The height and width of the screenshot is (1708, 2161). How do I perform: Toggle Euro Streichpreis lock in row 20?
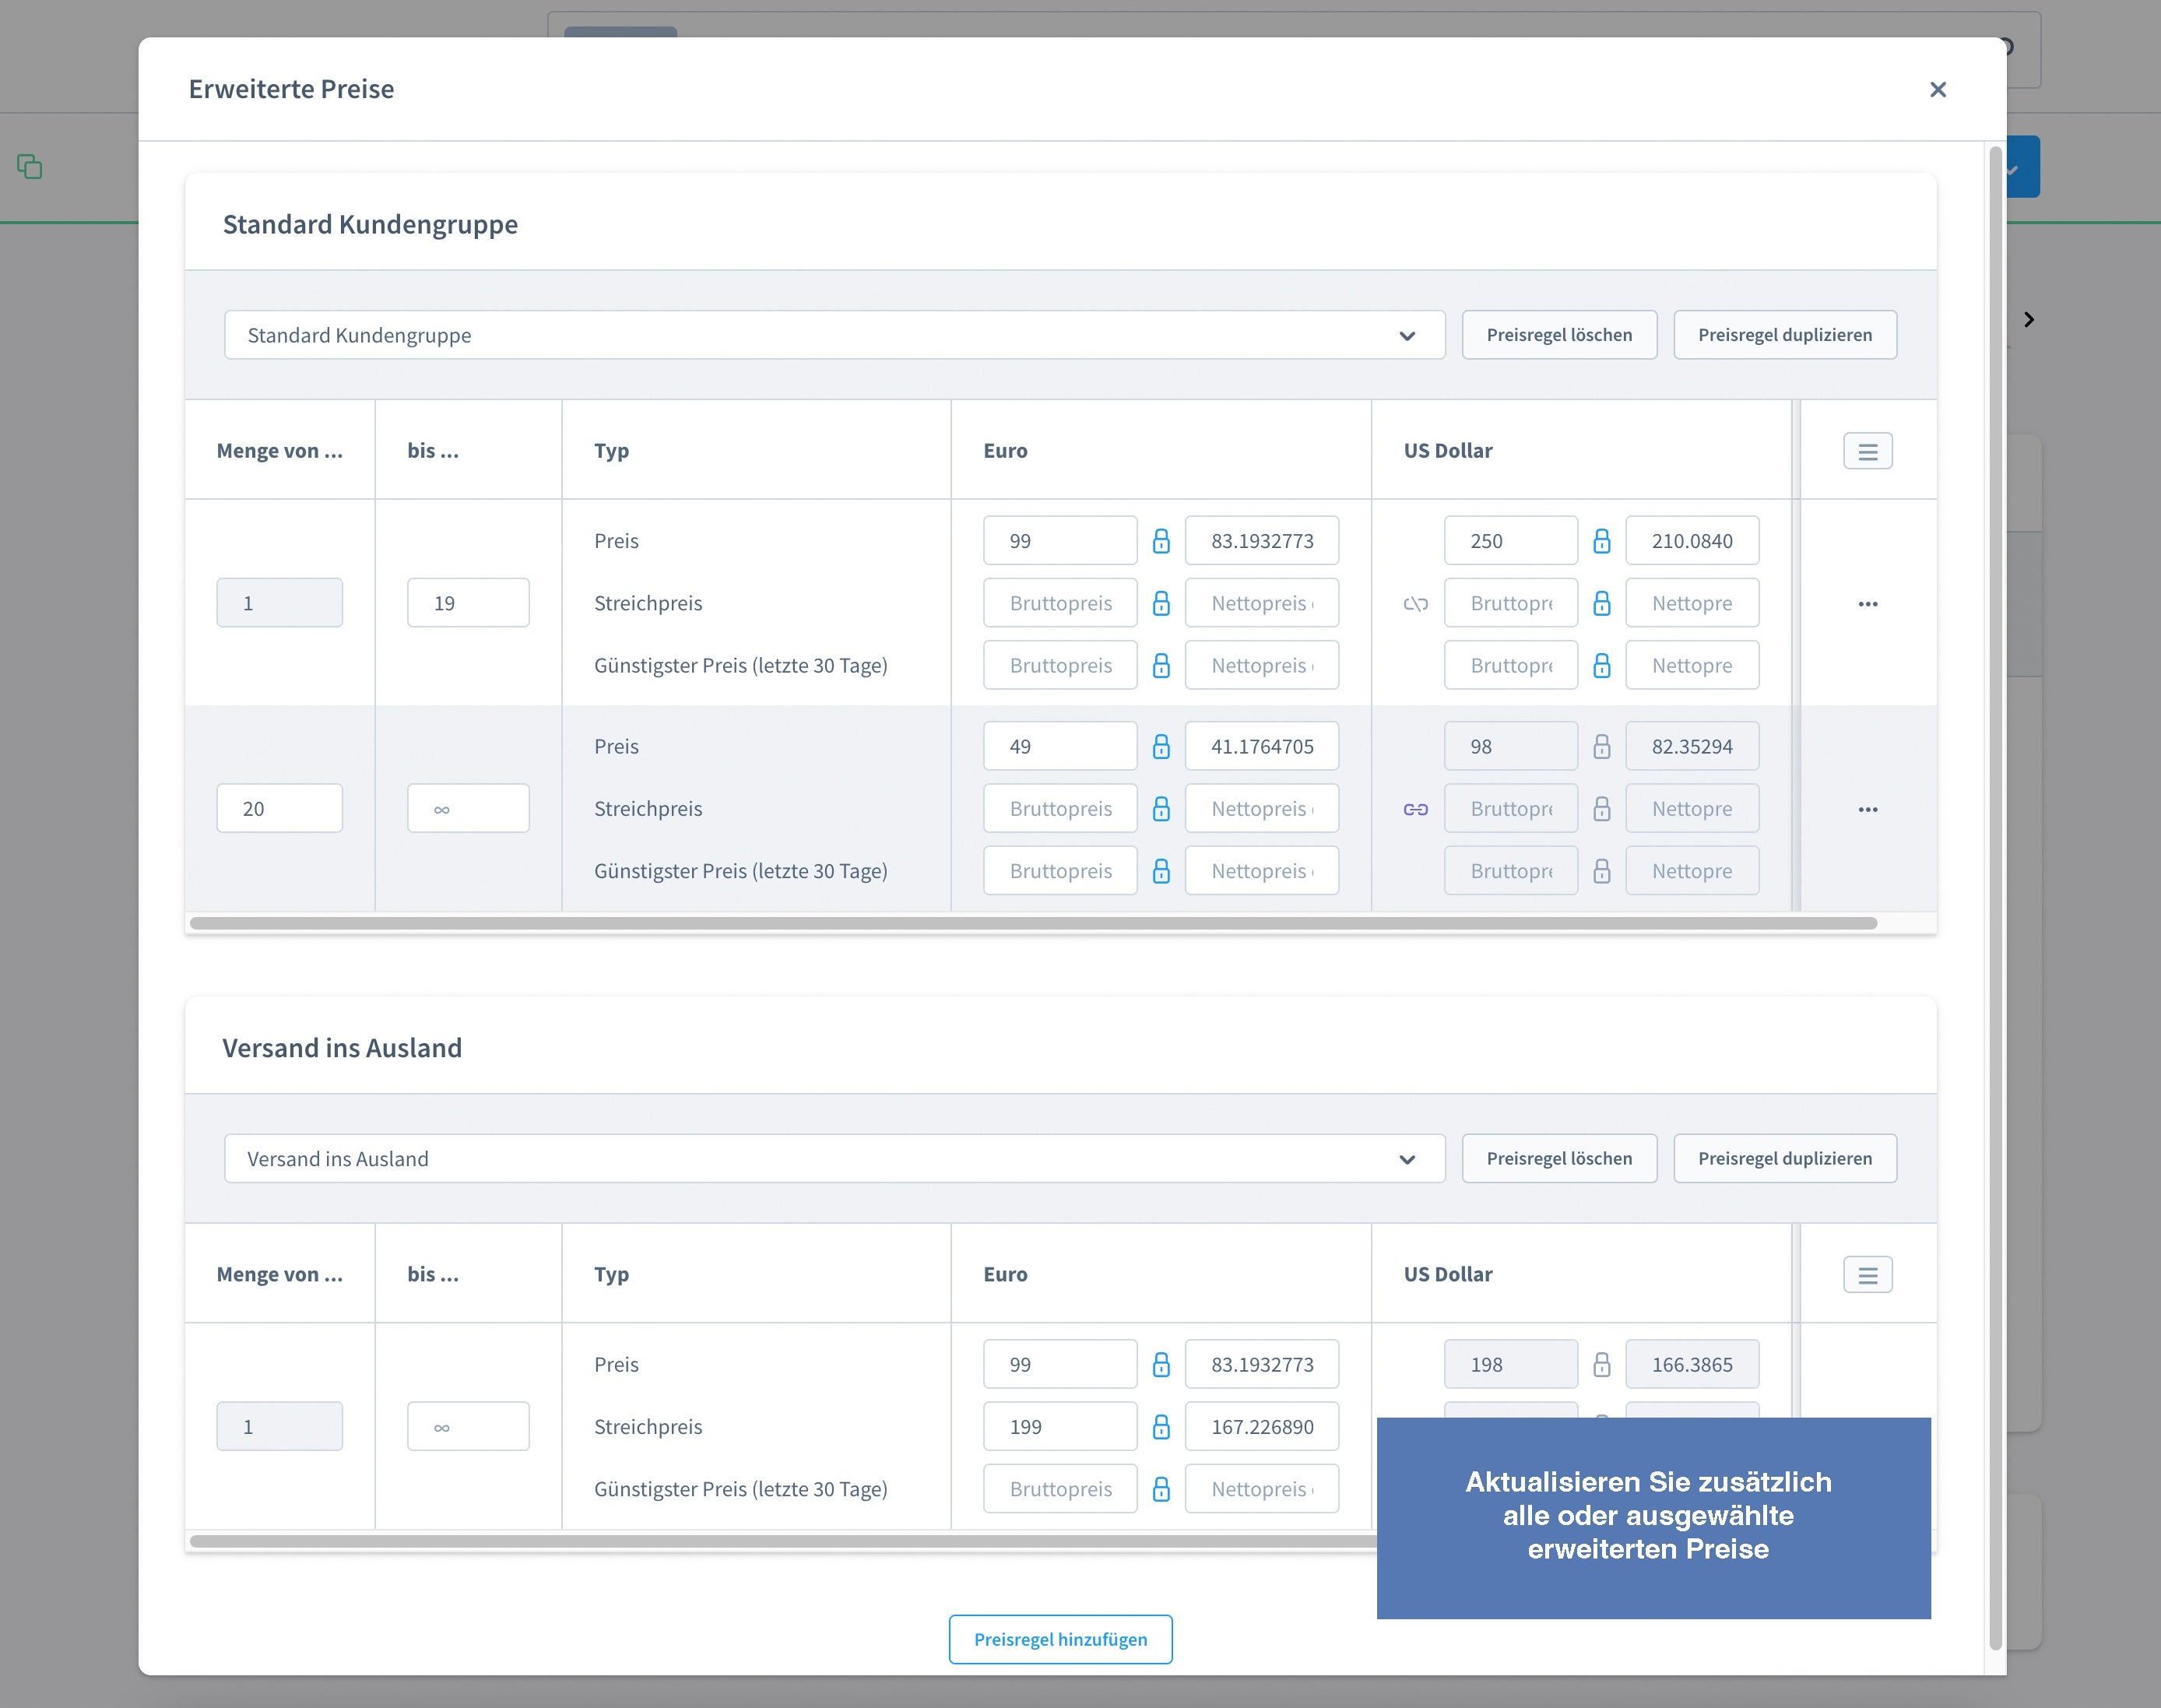point(1161,808)
